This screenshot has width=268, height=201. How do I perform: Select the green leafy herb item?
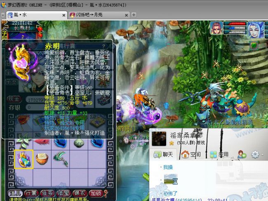(x=24, y=143)
